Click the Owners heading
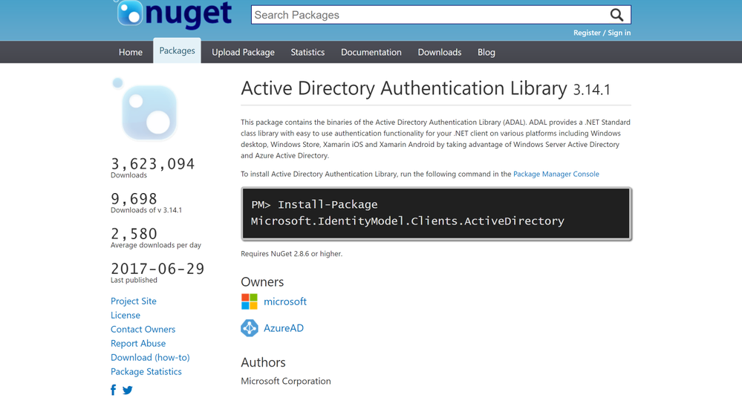 coord(262,282)
